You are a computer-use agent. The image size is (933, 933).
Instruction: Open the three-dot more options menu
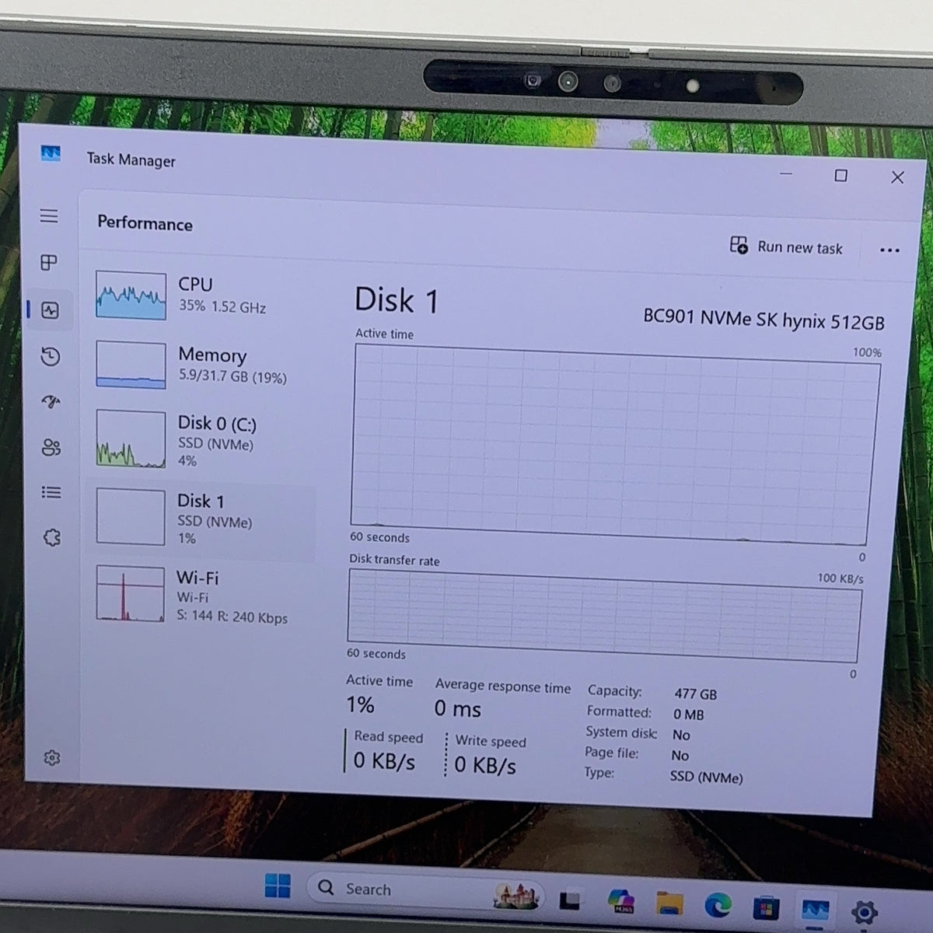(x=889, y=250)
